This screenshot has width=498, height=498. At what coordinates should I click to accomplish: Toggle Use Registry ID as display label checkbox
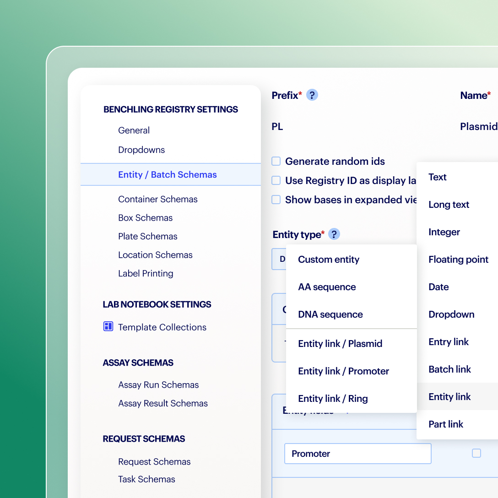coord(276,180)
